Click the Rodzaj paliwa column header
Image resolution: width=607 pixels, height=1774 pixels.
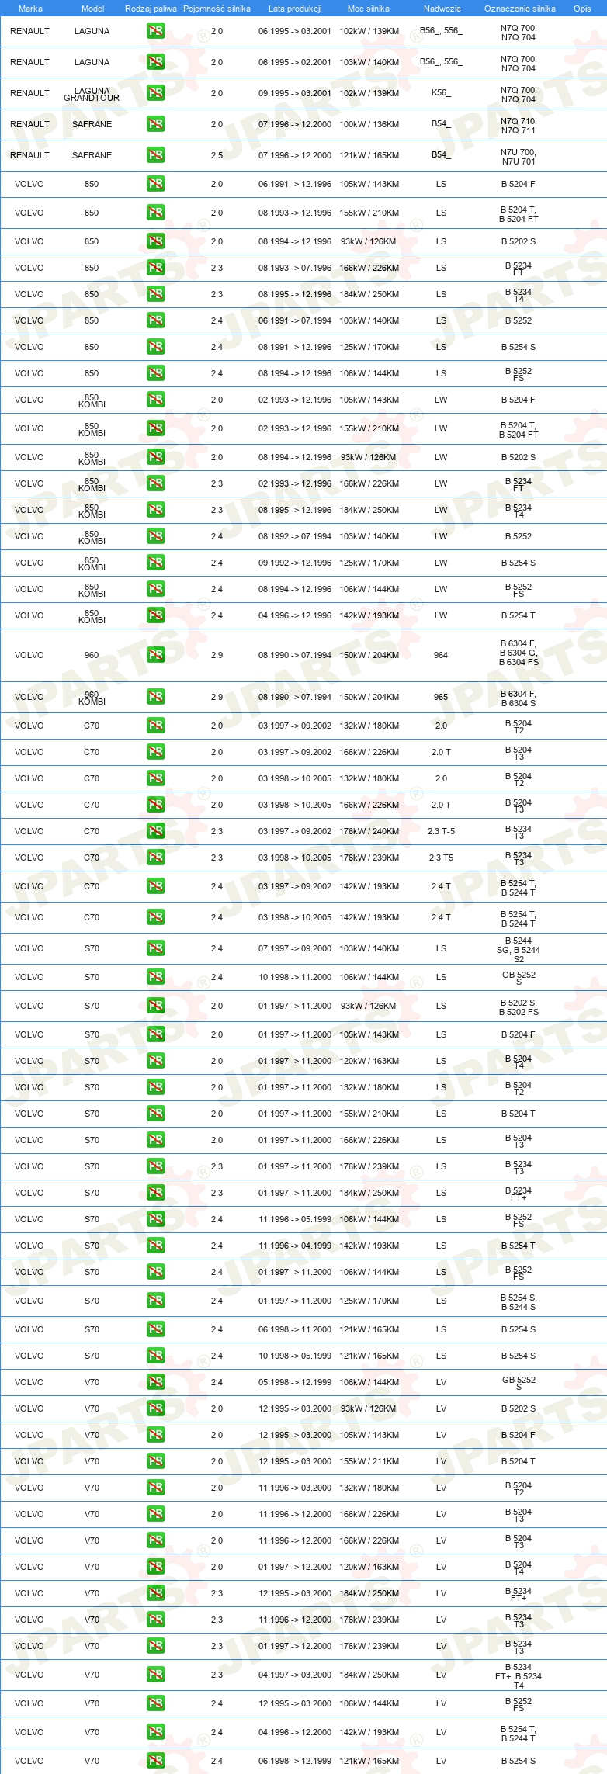point(151,9)
